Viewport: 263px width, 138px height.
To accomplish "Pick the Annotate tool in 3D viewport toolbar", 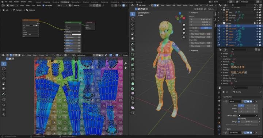I will click(x=133, y=44).
